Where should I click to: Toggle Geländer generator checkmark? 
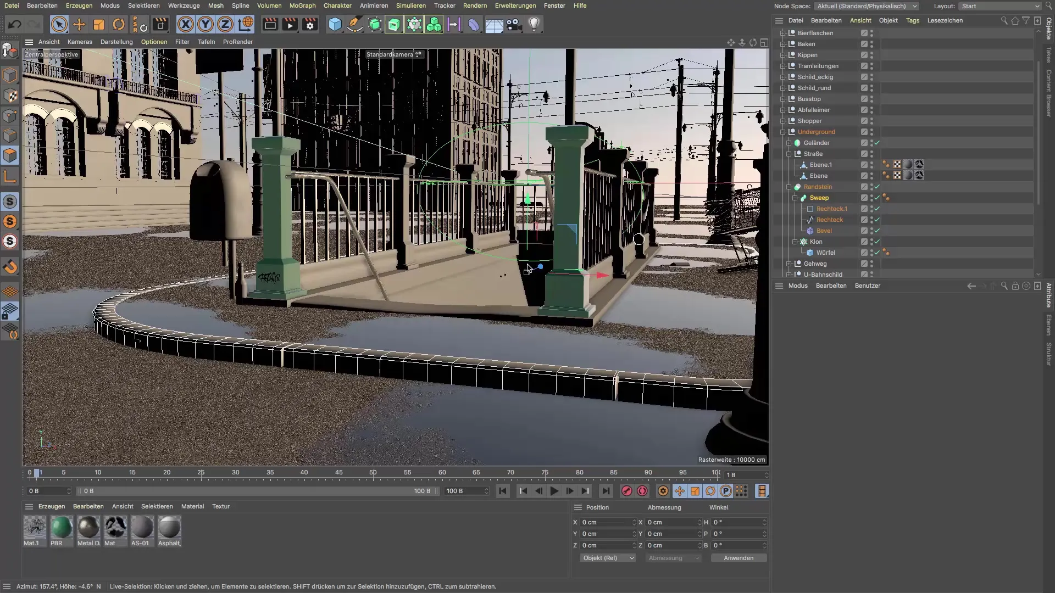[x=877, y=143]
